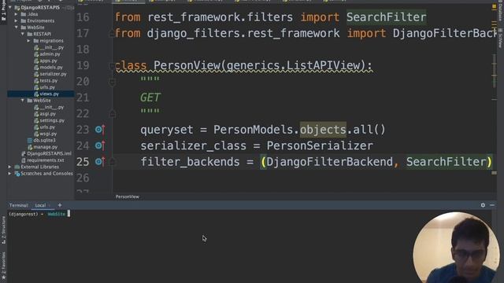The width and height of the screenshot is (504, 283).
Task: Open asgi.py in the project tree
Action: tap(47, 114)
